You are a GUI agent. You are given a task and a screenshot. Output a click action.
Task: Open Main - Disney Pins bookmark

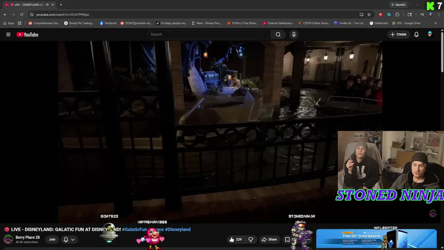(206, 23)
